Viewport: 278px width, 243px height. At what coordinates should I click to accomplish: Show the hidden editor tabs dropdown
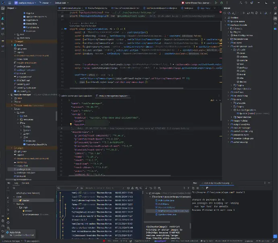tap(215, 8)
